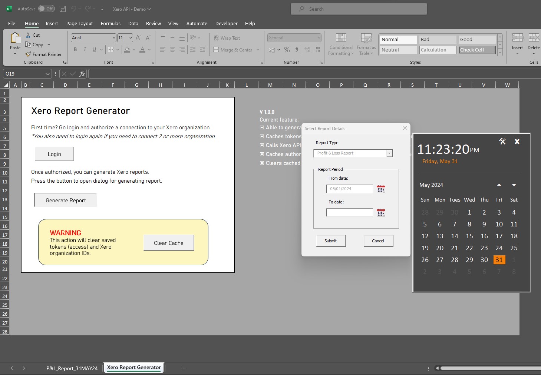Click the Generate Report button
The width and height of the screenshot is (541, 375).
(x=66, y=200)
